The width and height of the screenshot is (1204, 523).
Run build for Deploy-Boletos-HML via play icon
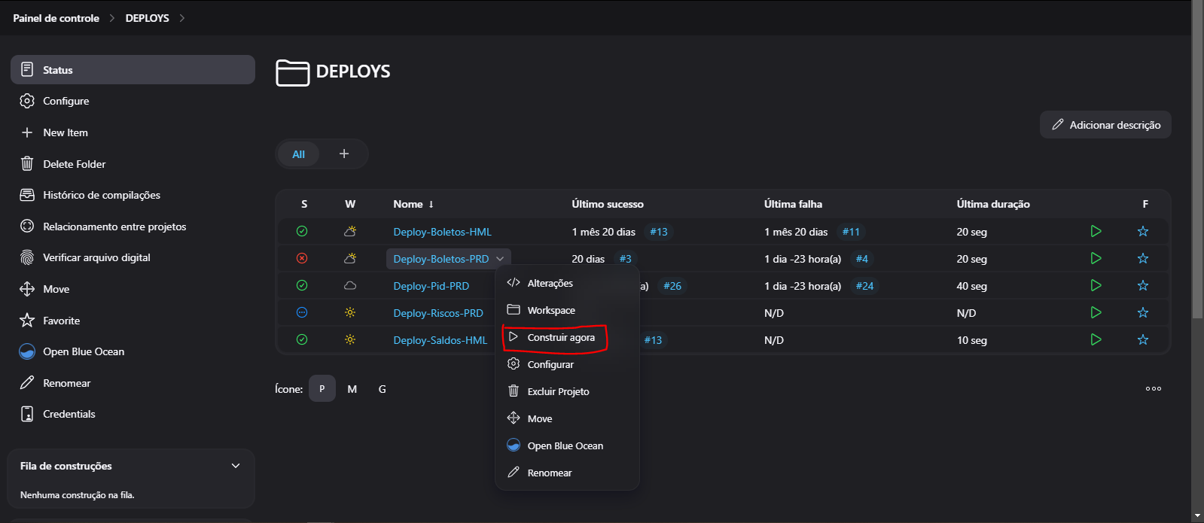coord(1096,232)
